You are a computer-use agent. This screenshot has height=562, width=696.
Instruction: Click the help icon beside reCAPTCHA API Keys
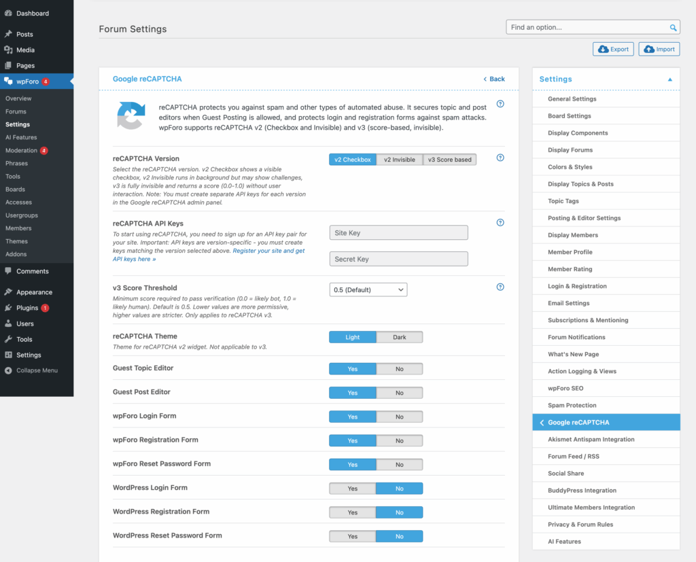(500, 222)
